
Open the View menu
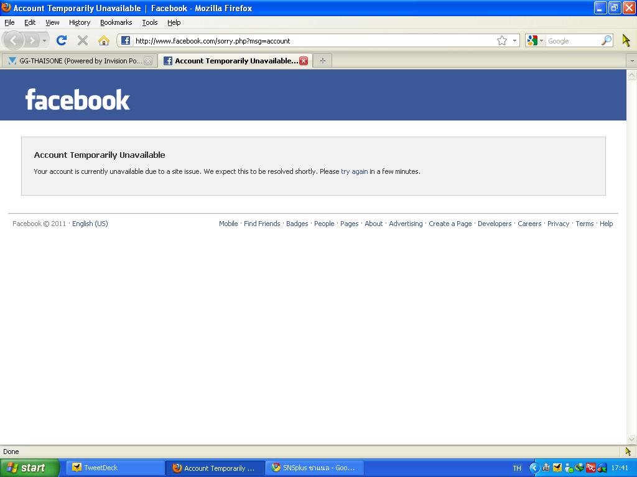click(52, 22)
